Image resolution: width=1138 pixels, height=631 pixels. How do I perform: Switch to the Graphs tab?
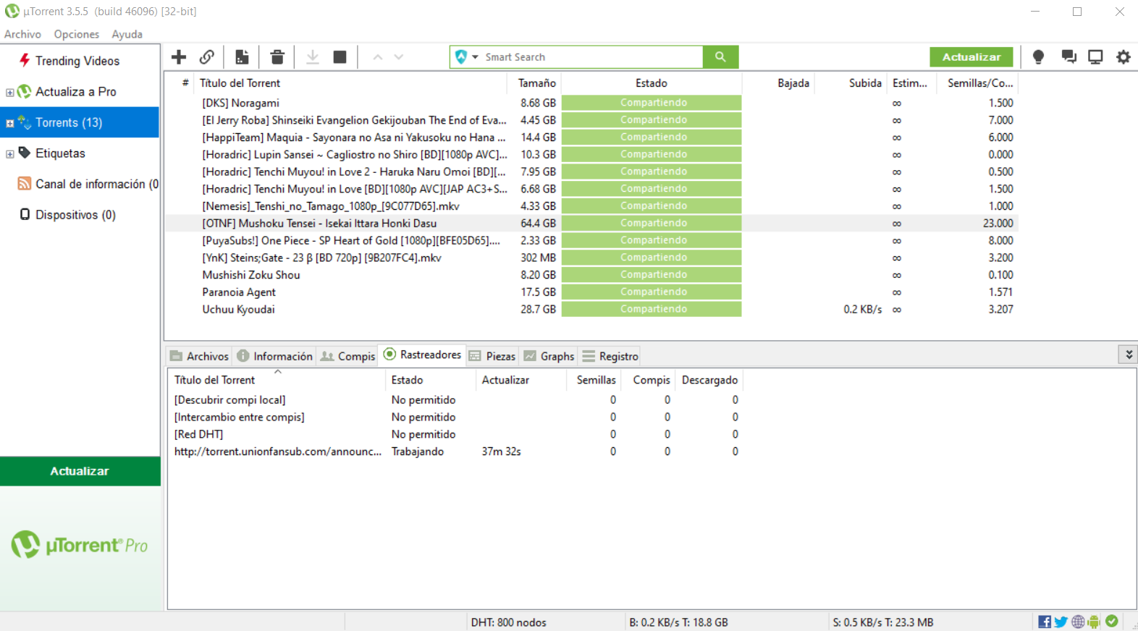[x=549, y=356]
